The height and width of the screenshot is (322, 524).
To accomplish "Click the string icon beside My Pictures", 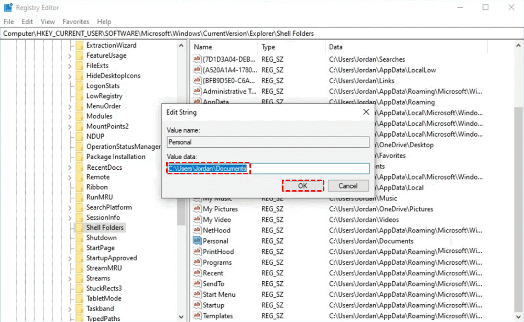I will (x=197, y=209).
